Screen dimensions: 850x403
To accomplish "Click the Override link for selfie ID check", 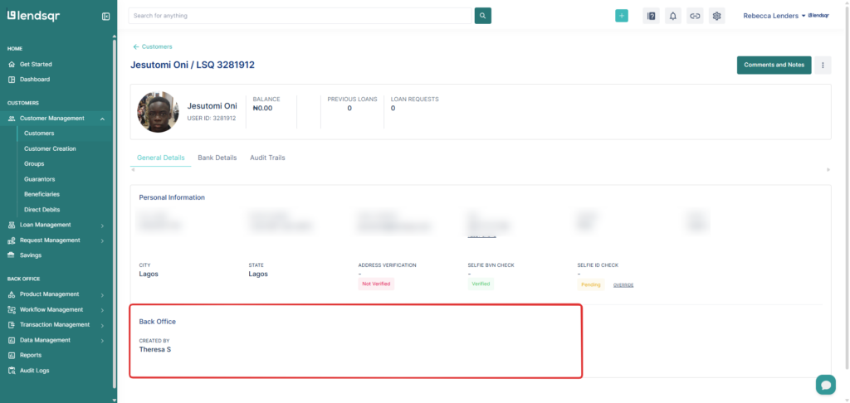I will (623, 284).
